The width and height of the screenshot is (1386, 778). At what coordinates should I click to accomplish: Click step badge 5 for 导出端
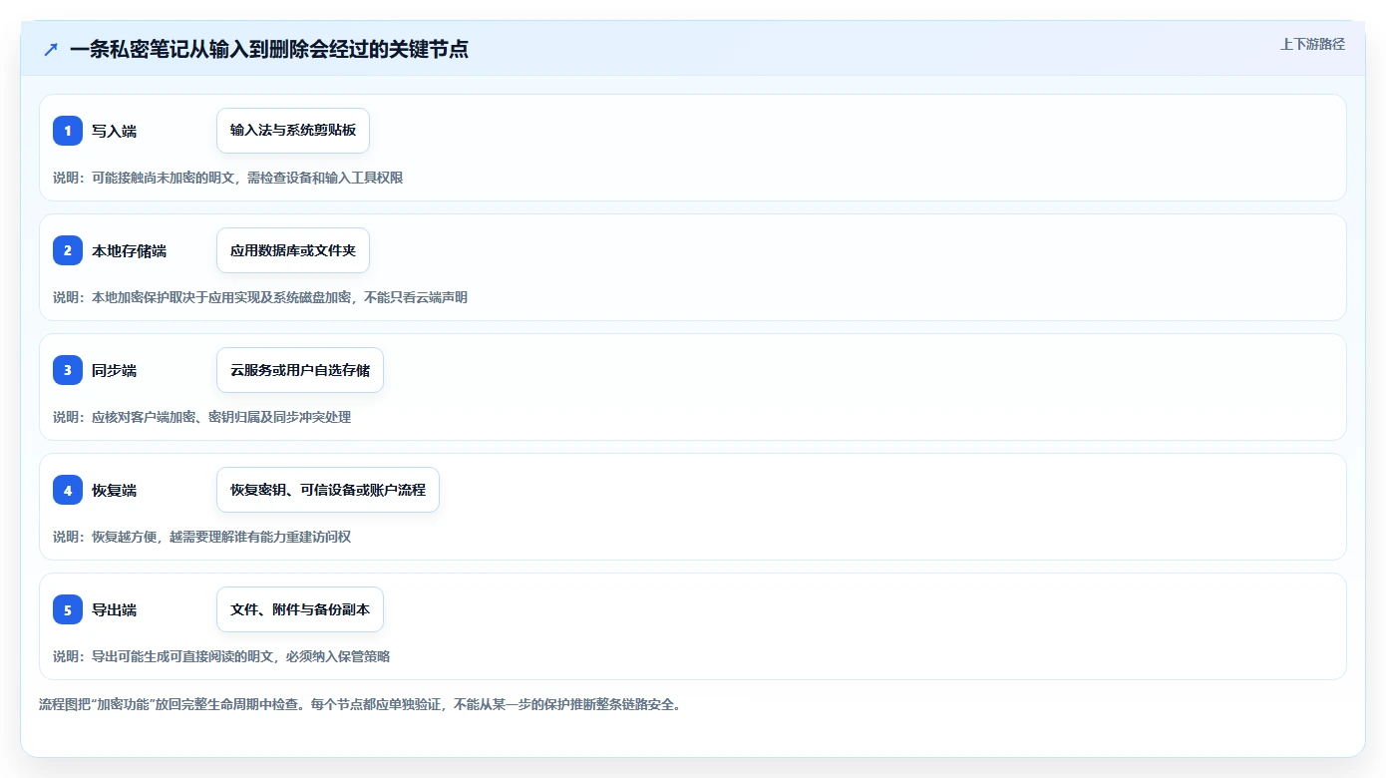(x=68, y=609)
